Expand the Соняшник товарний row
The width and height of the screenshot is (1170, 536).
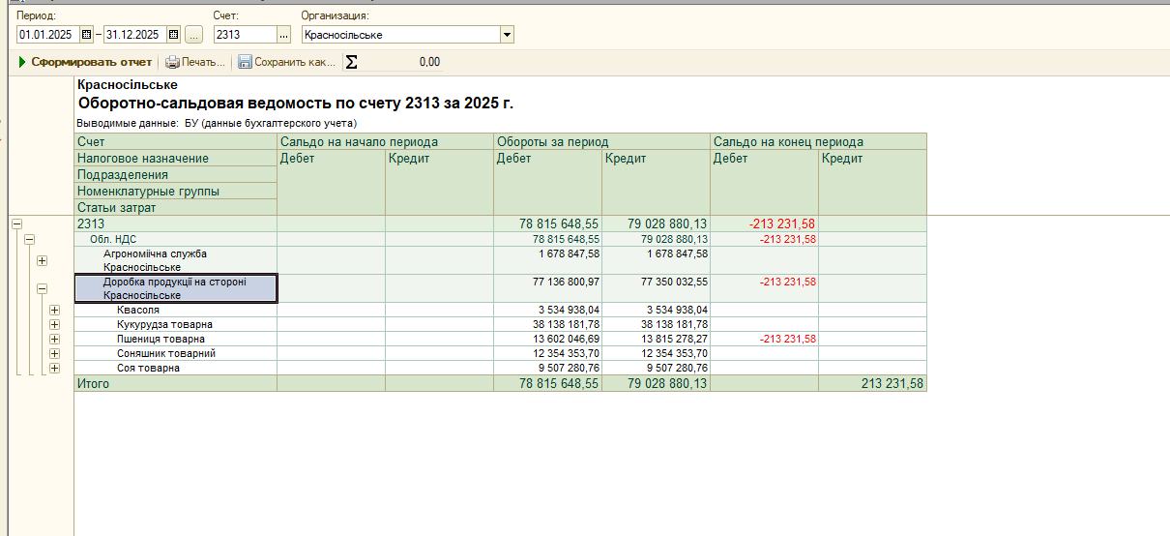(x=54, y=353)
